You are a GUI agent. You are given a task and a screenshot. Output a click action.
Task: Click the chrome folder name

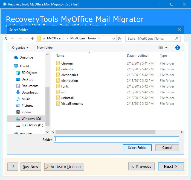67,63
